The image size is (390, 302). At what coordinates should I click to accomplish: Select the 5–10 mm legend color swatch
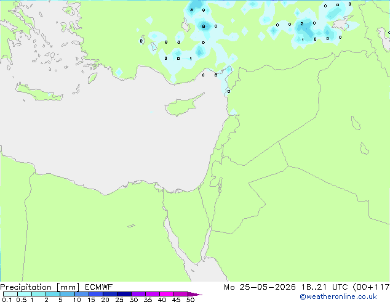click(67, 294)
